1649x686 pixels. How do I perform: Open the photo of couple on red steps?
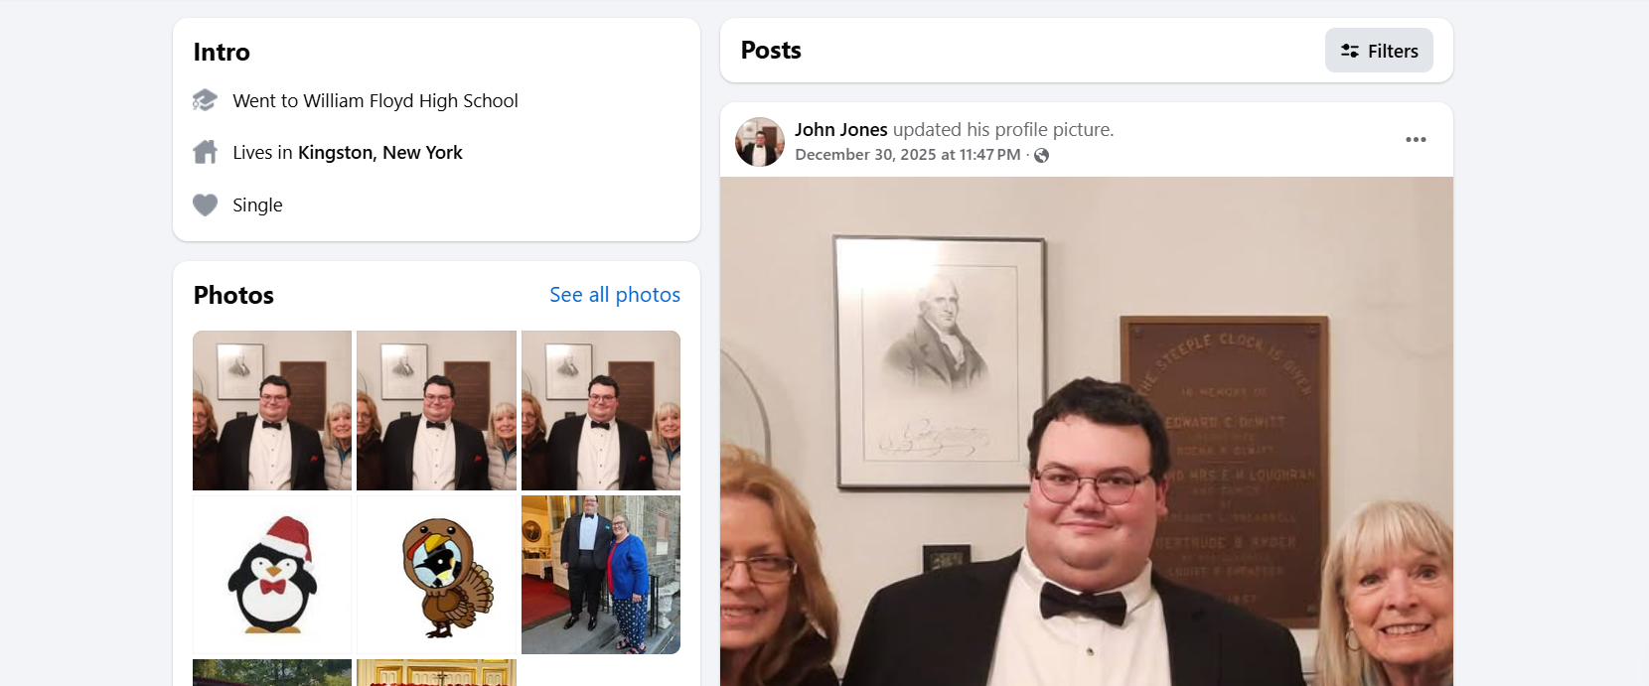click(x=601, y=575)
